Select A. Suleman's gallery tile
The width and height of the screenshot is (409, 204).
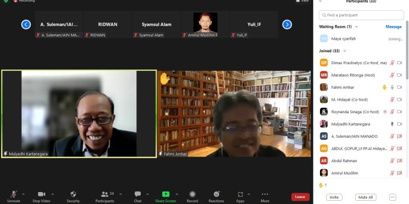pos(59,24)
